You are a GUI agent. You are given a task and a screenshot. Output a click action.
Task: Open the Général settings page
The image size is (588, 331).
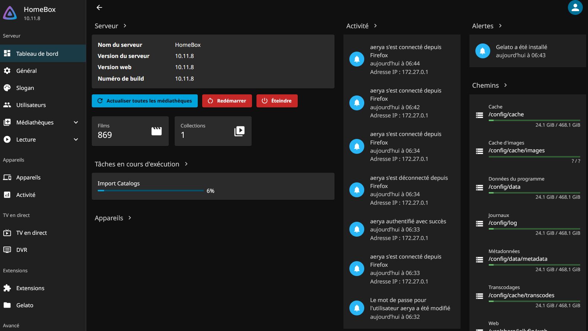click(43, 71)
